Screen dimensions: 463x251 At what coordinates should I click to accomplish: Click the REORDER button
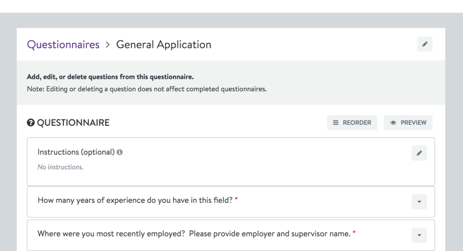click(x=352, y=123)
